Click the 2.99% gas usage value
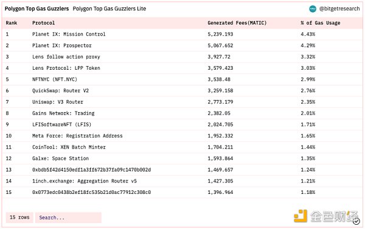 308,79
